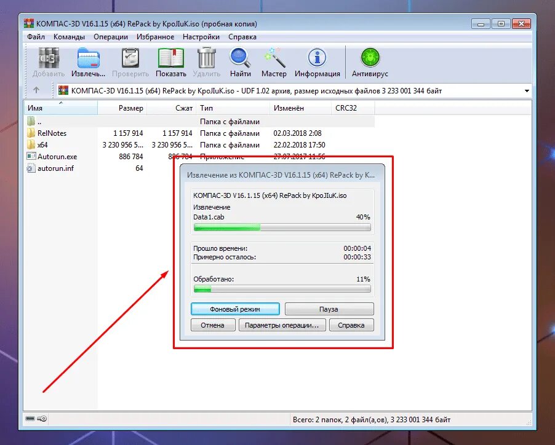Sort by the Размер column header
Image resolution: width=555 pixels, height=445 pixels.
[x=122, y=108]
